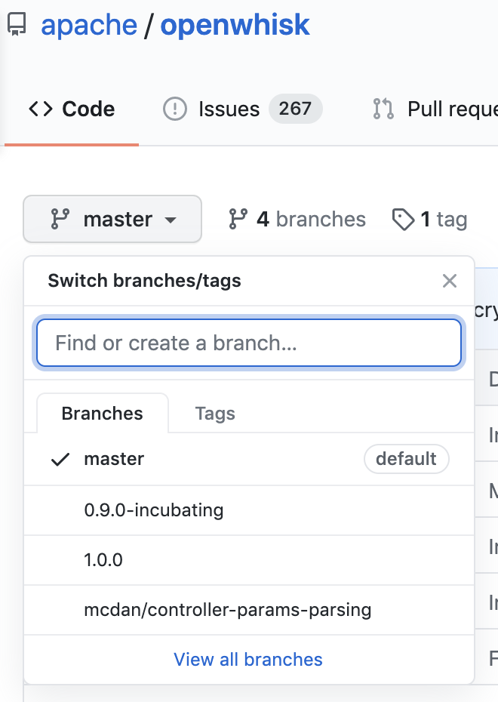Switch to mcdan/controller-params-parsing branch

pos(249,610)
